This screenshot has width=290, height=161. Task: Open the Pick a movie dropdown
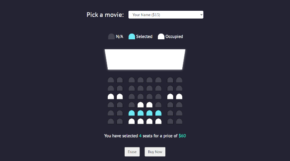(x=166, y=14)
